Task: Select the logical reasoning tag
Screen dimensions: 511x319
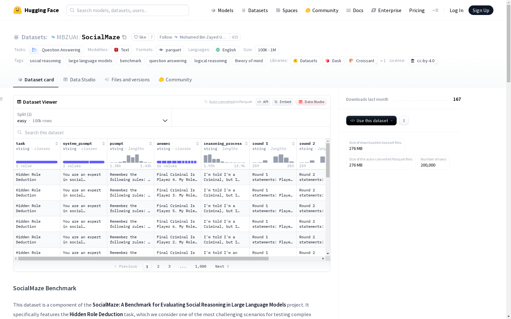Action: coord(211,61)
